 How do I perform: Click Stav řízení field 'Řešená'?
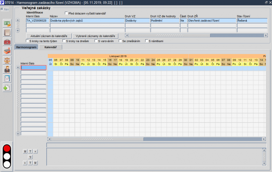[252, 21]
